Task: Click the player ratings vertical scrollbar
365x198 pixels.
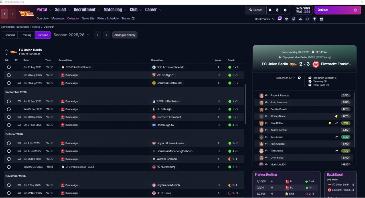Action: [354, 120]
